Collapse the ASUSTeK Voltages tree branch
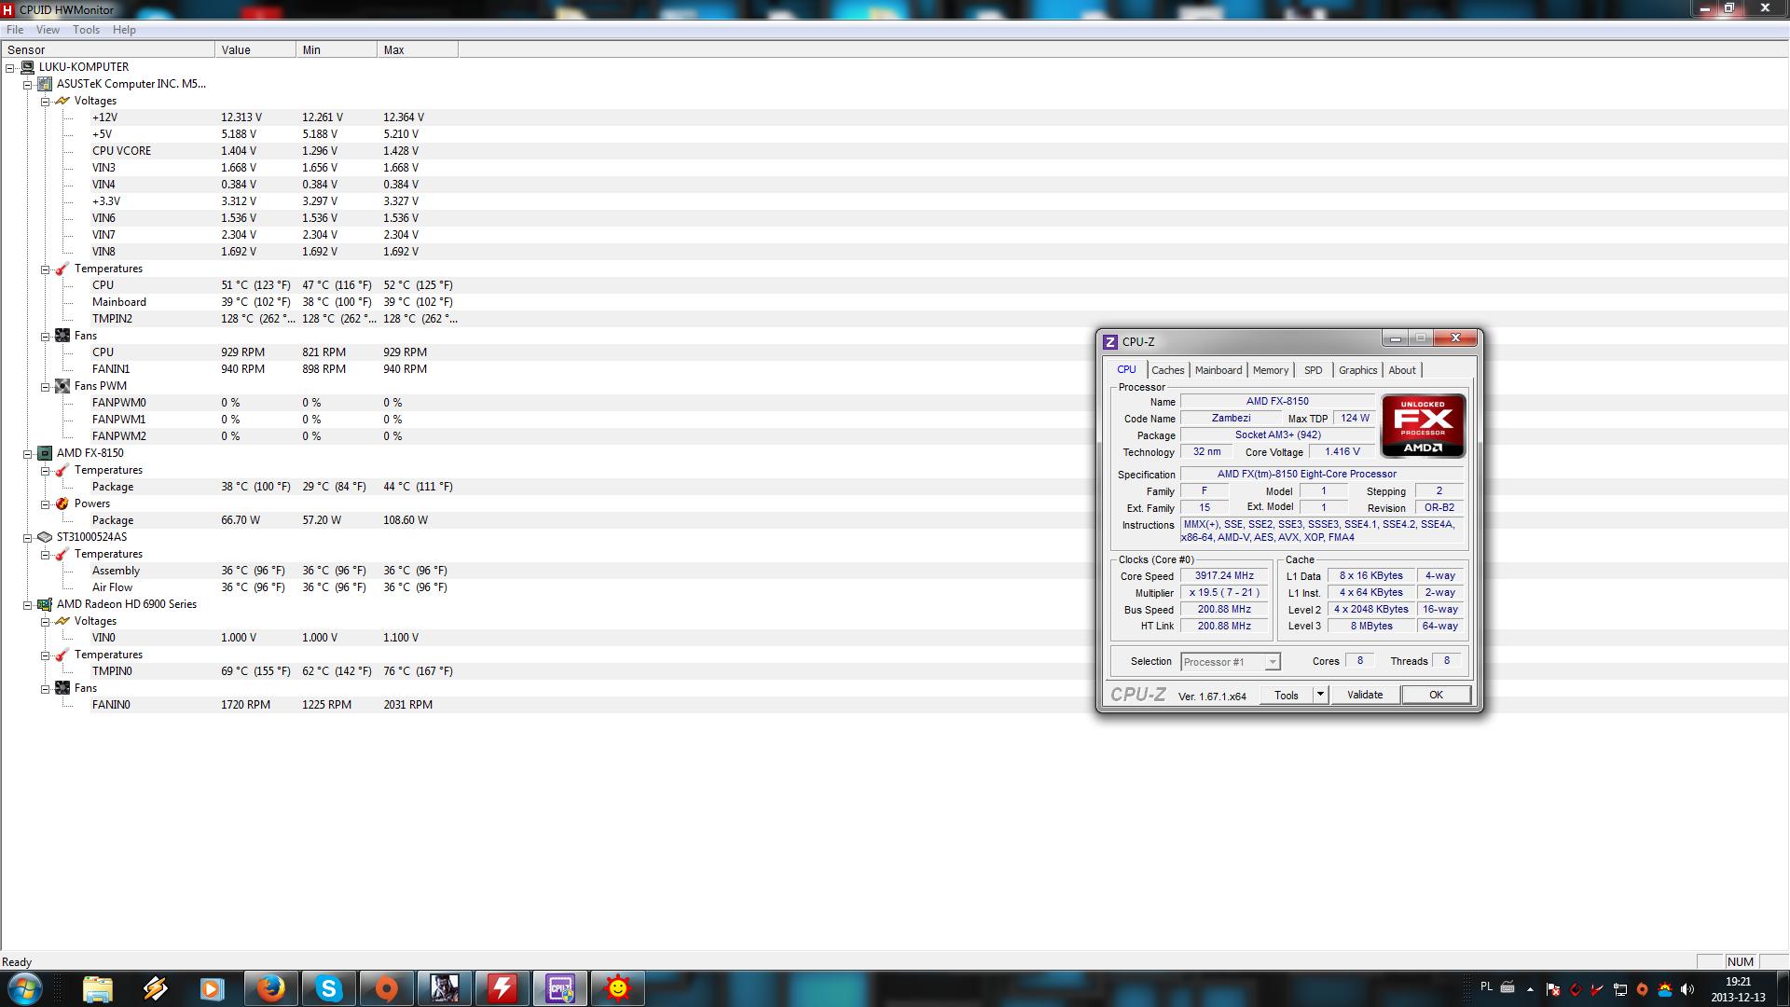 pos(45,101)
